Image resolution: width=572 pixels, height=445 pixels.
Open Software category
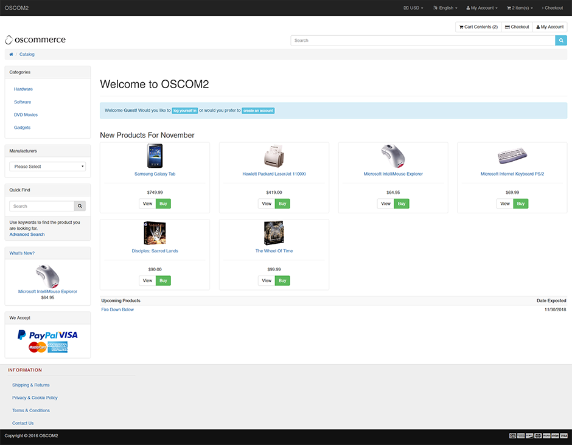click(23, 102)
